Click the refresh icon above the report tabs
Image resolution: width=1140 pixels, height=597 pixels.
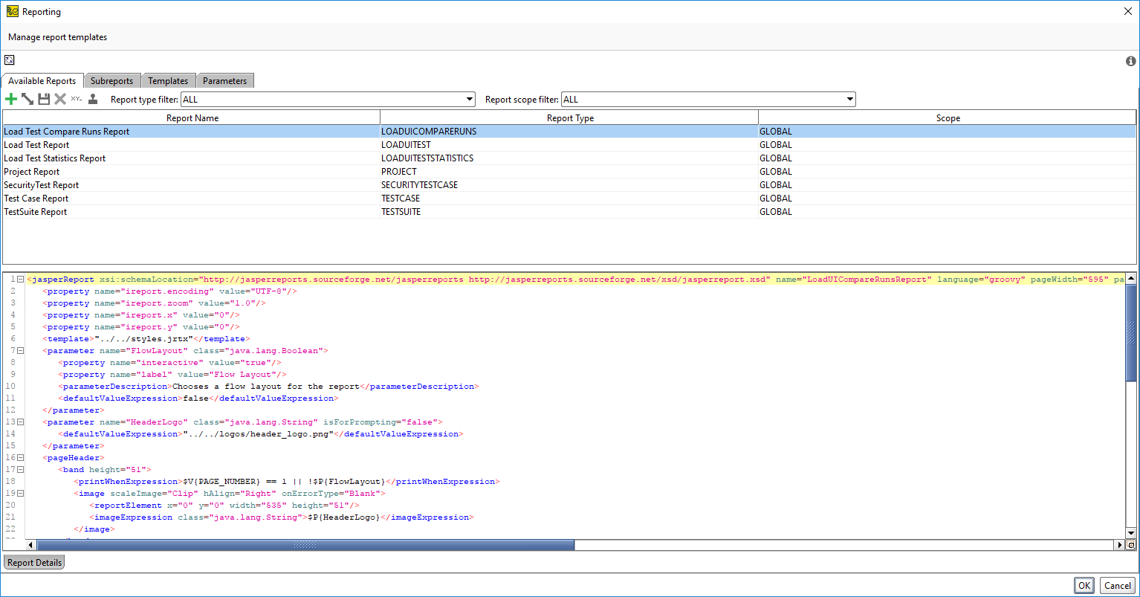pyautogui.click(x=9, y=59)
